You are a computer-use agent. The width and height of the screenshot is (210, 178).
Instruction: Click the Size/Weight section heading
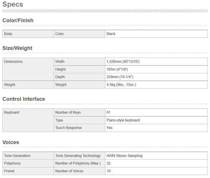click(17, 48)
